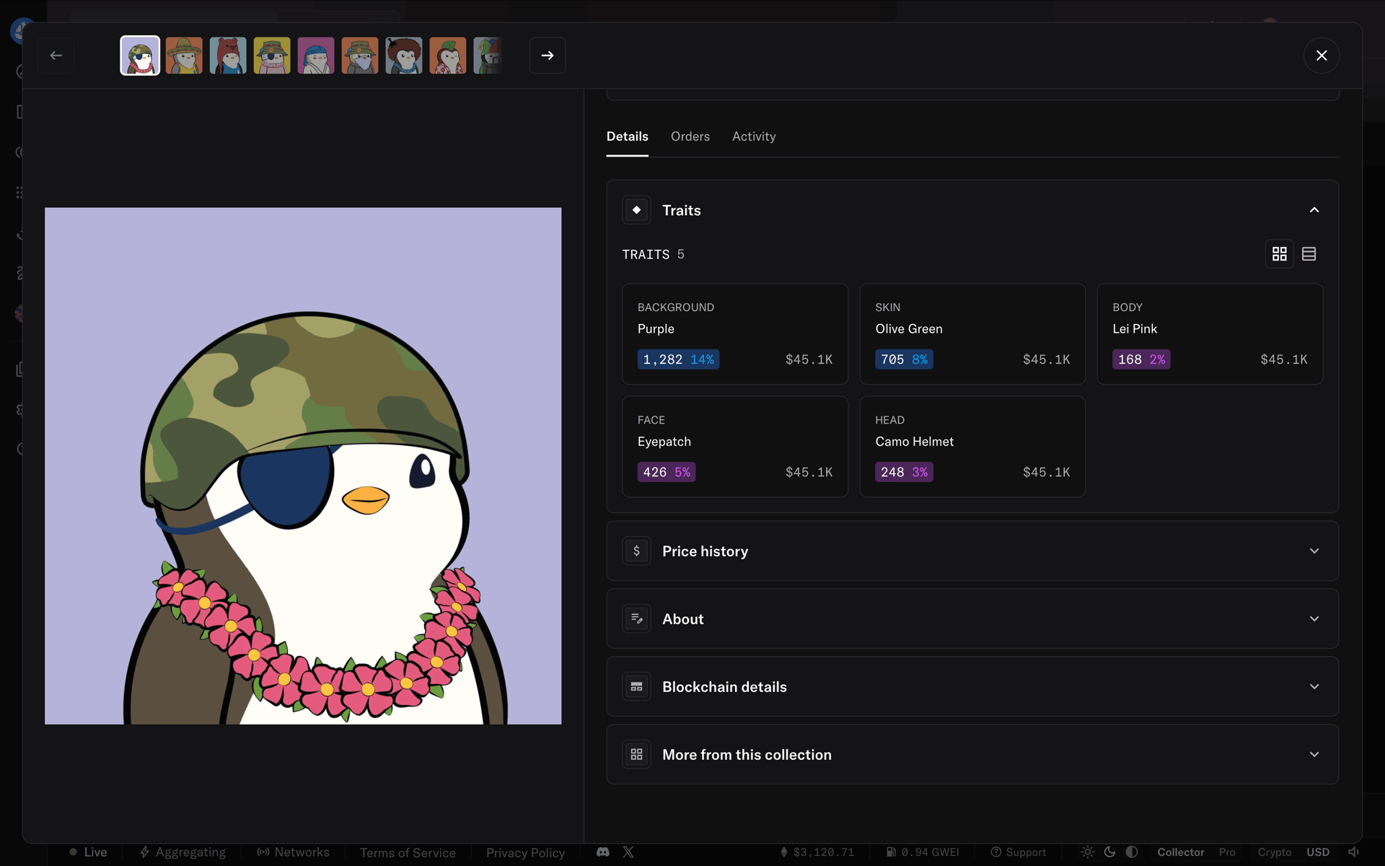Switch traits to grid view
Image resolution: width=1385 pixels, height=866 pixels.
click(1280, 254)
